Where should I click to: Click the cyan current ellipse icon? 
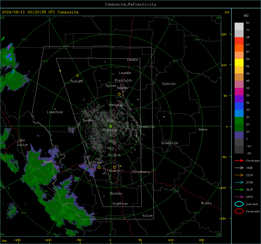(x=239, y=204)
